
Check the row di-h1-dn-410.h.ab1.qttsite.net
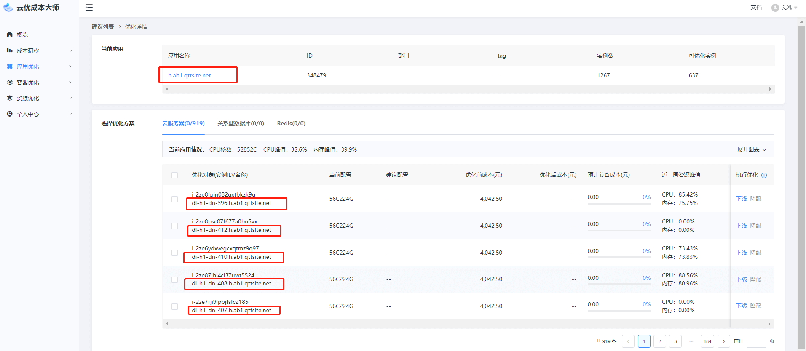click(174, 253)
